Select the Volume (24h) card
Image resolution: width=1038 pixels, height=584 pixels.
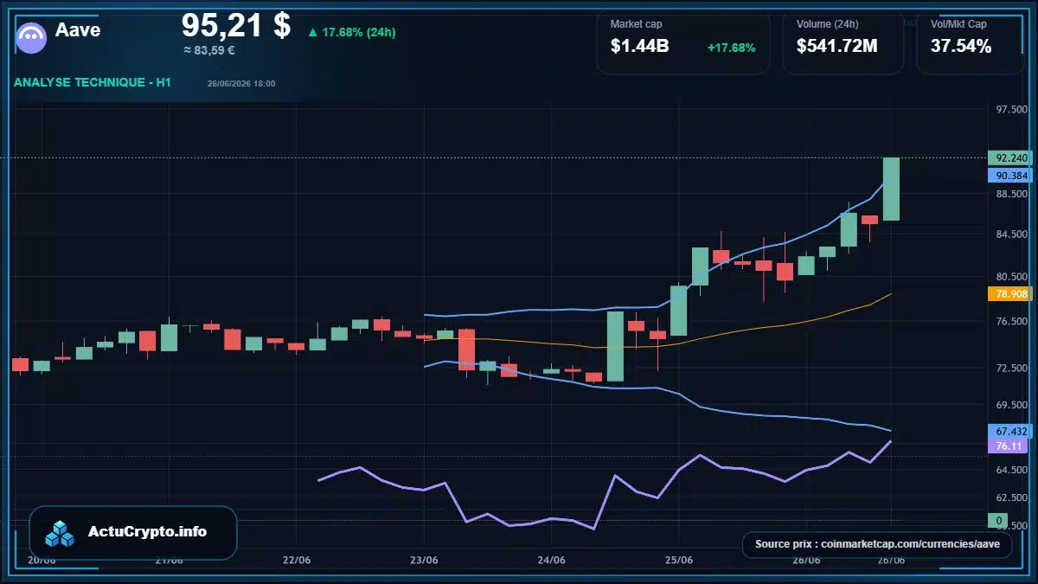[843, 42]
